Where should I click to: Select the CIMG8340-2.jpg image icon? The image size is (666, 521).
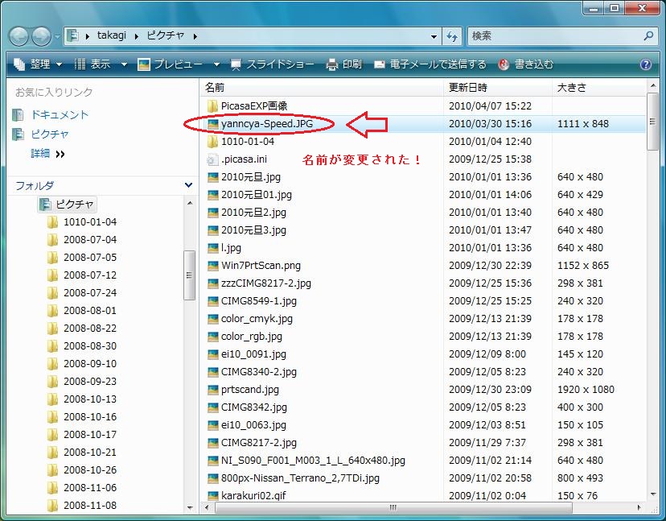[x=212, y=372]
